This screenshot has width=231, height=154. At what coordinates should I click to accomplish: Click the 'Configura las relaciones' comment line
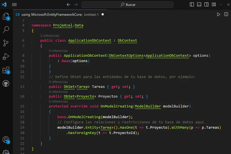(x=131, y=122)
